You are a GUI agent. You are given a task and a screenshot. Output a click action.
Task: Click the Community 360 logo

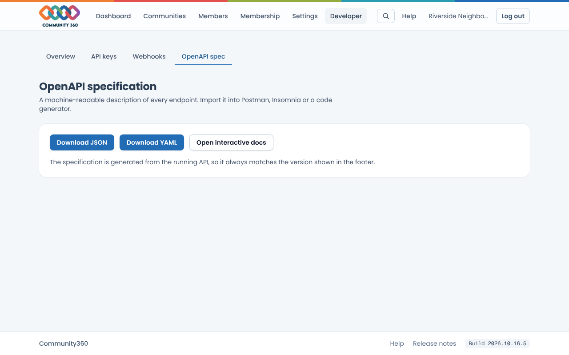click(60, 16)
